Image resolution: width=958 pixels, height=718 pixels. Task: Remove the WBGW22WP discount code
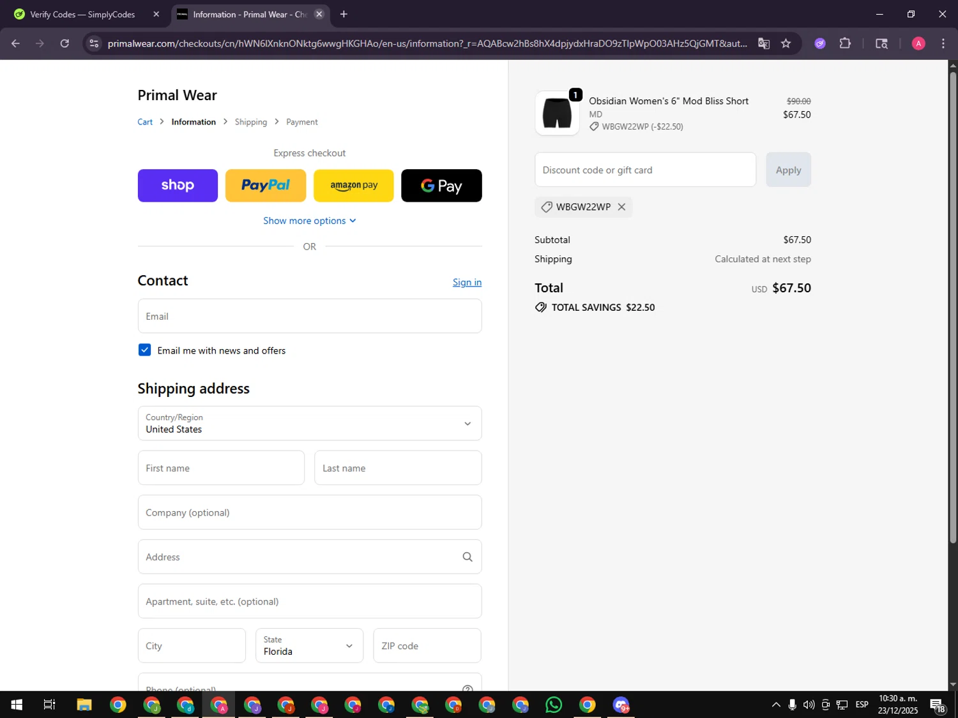coord(621,207)
